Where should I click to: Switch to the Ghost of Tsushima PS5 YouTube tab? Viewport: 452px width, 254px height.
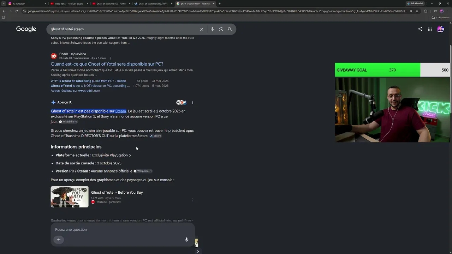[111, 4]
